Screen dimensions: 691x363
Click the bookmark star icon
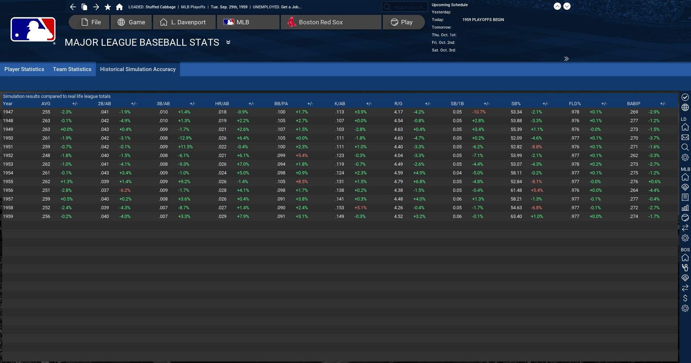(x=108, y=7)
